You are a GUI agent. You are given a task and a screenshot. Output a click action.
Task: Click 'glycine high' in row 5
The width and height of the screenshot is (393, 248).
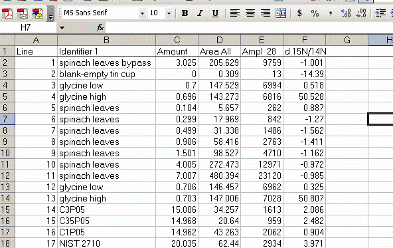(106, 96)
